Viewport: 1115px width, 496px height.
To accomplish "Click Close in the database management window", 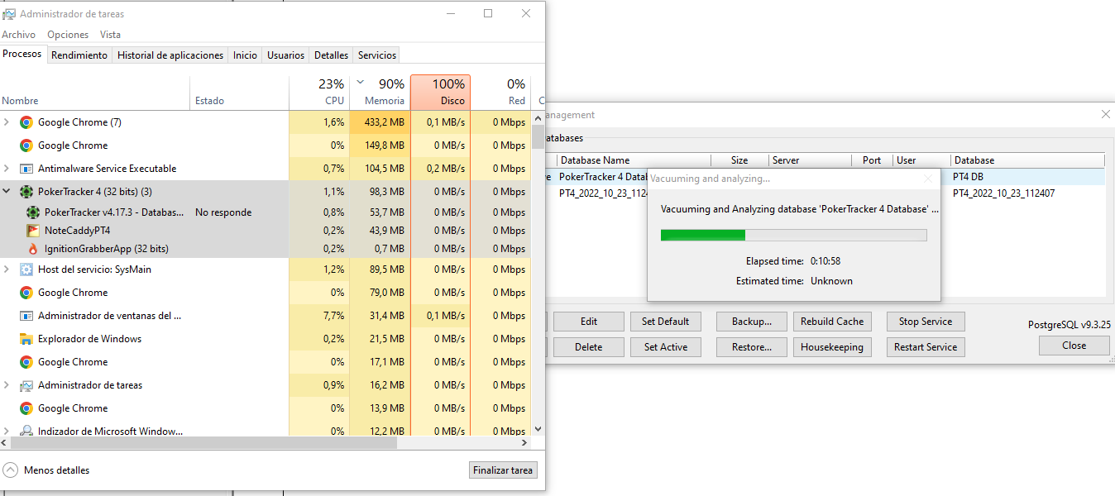I will 1074,346.
